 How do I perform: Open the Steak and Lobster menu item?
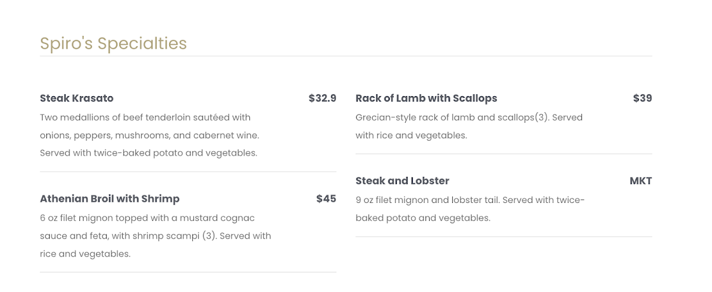[402, 180]
